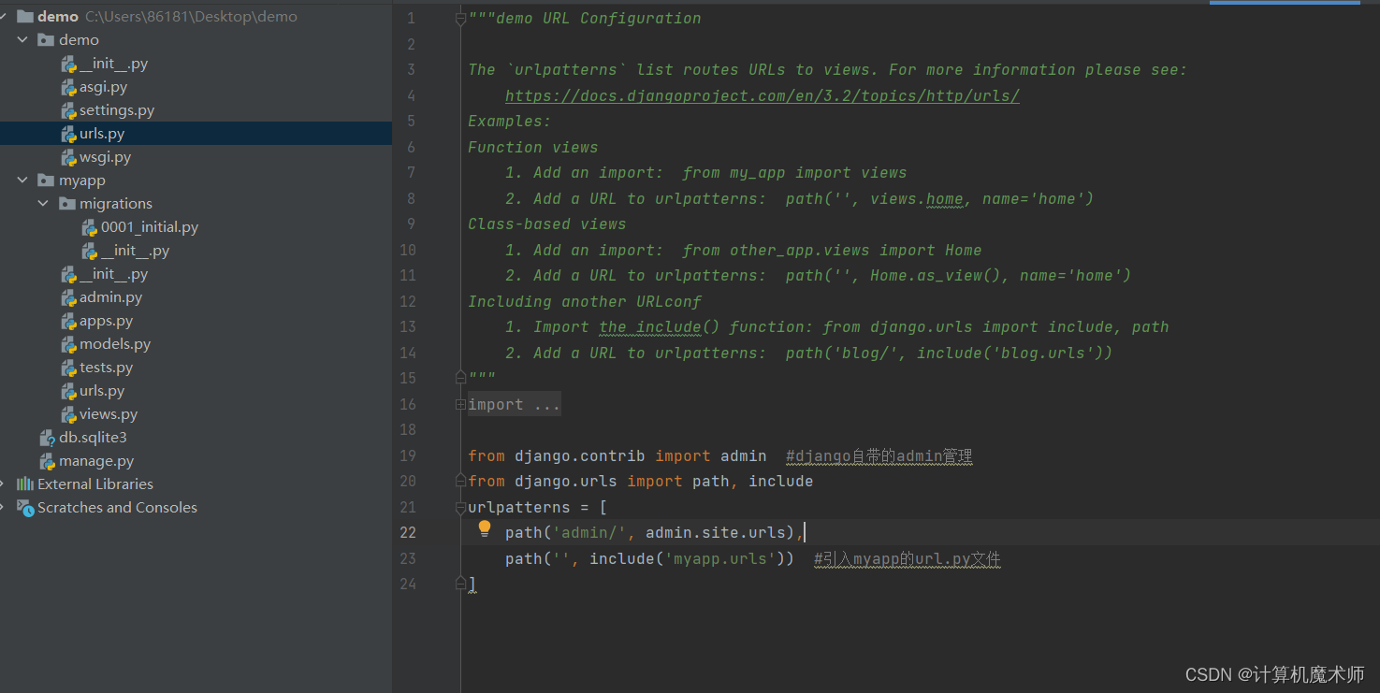Select __init__.py directly above asgi.py

[113, 64]
